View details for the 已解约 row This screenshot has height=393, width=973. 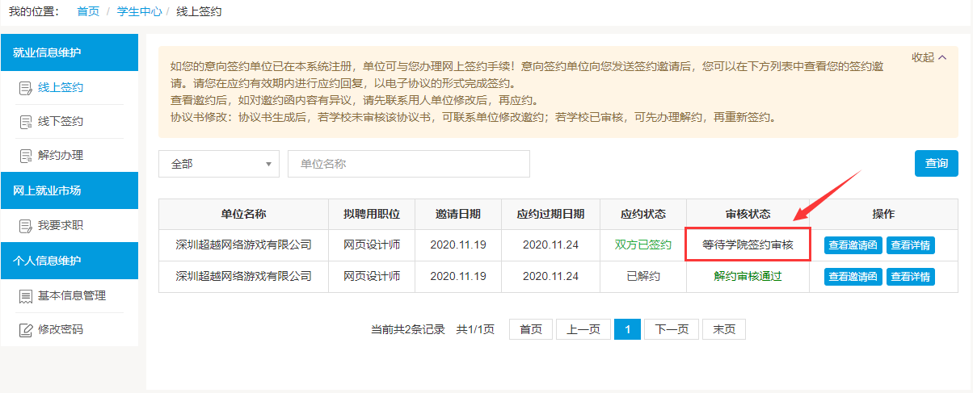tap(910, 277)
